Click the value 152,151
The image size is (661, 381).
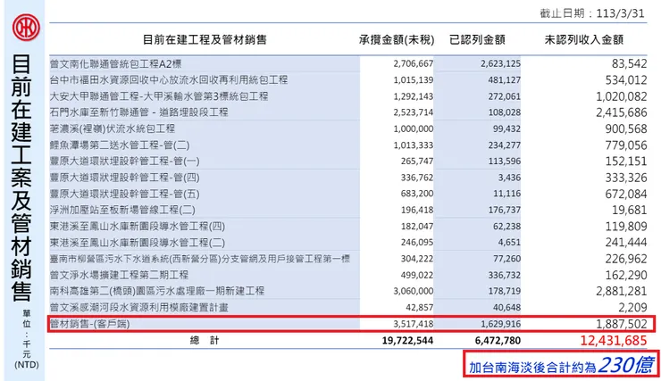click(x=626, y=162)
